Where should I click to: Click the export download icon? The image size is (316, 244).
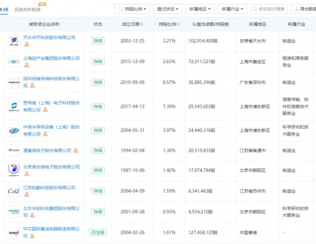coord(297,9)
